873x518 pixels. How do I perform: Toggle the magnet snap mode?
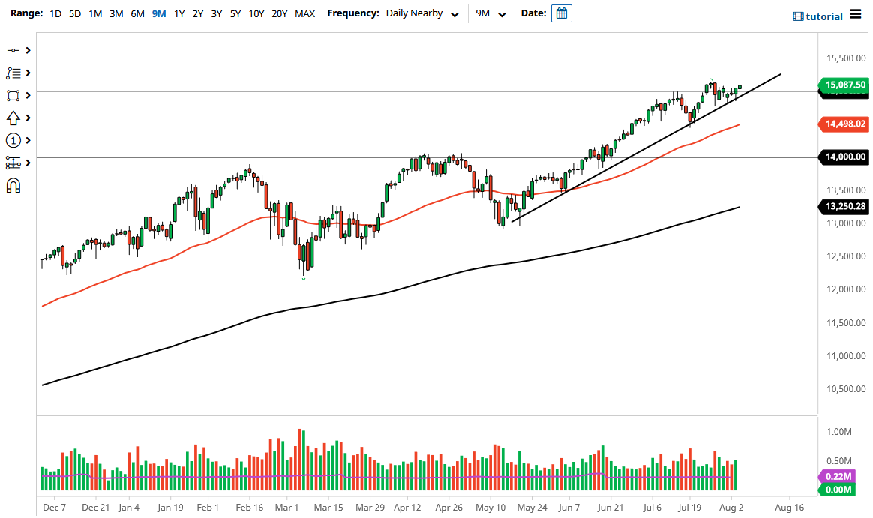click(x=13, y=185)
